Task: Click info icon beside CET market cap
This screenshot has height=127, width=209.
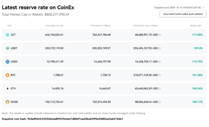Action: click(x=160, y=35)
